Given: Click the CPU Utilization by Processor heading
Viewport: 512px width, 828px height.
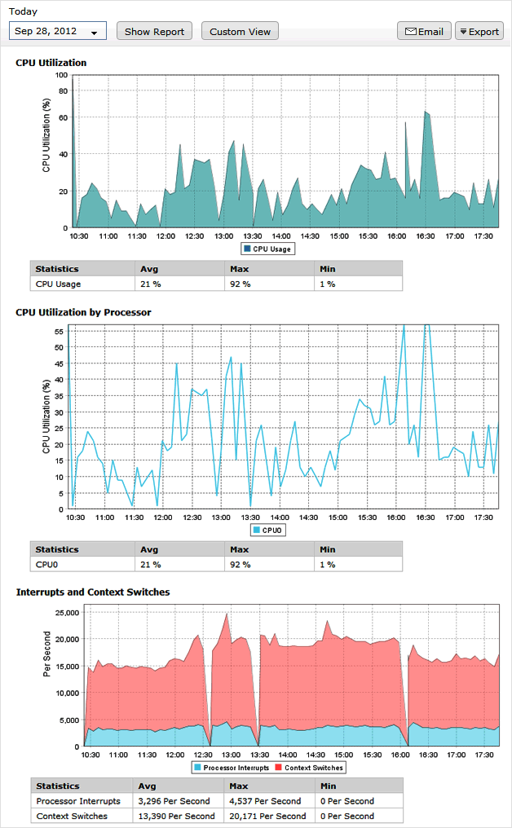Looking at the screenshot, I should pyautogui.click(x=83, y=312).
